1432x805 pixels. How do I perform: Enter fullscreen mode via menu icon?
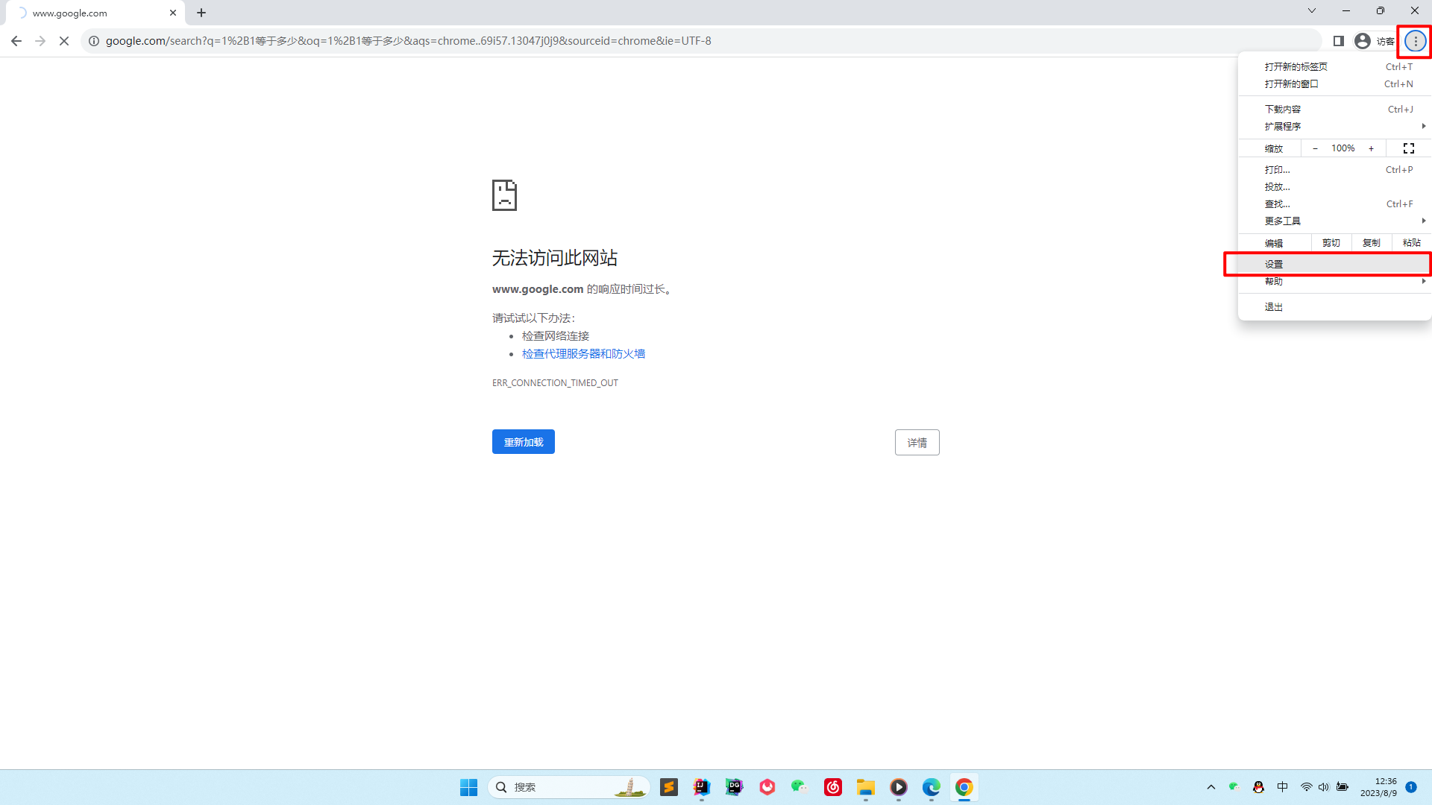click(x=1409, y=148)
